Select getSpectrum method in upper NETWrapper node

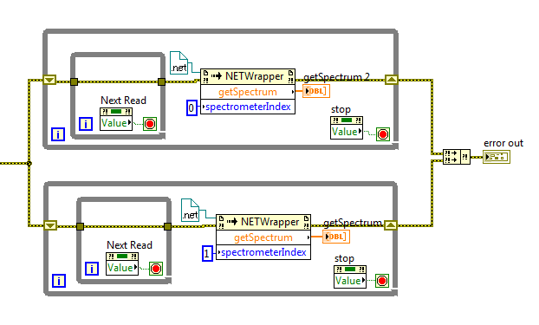point(248,92)
